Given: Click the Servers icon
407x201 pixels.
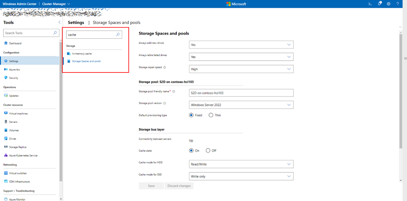Looking at the screenshot, I should click(6, 122).
